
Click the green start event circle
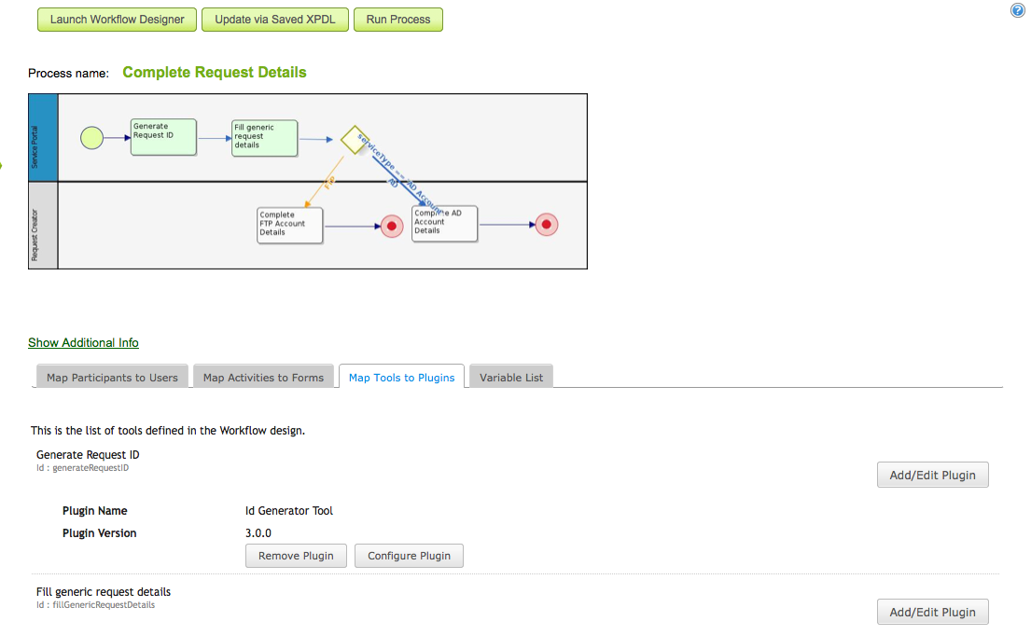coord(91,138)
